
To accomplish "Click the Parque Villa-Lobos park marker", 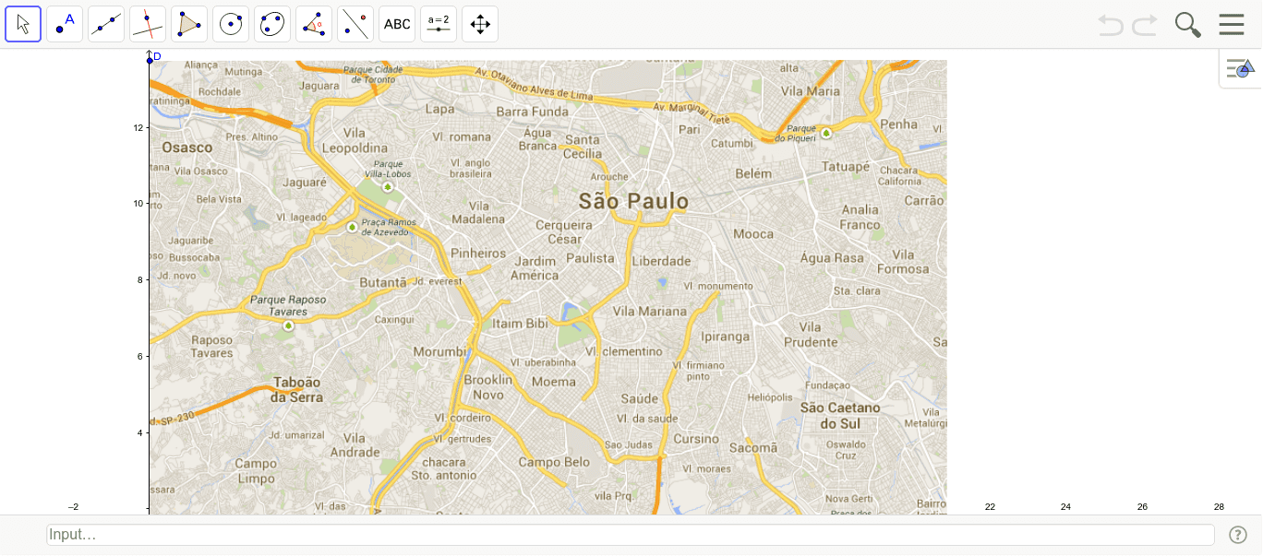I will coord(388,186).
